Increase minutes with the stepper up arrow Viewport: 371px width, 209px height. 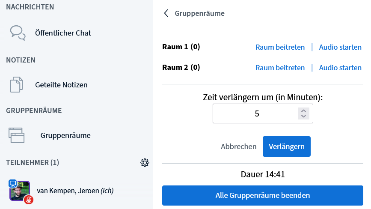point(303,111)
